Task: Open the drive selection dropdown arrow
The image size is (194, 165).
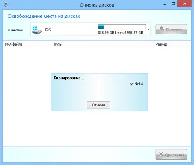Action: [148, 29]
